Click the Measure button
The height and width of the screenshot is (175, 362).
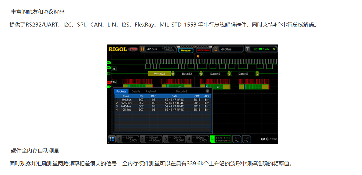[x=186, y=50]
